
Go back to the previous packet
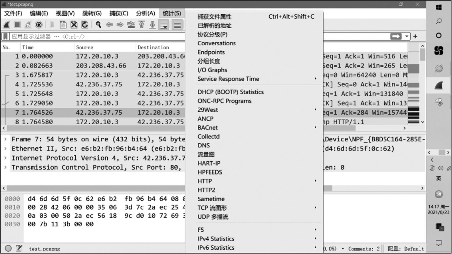109,25
